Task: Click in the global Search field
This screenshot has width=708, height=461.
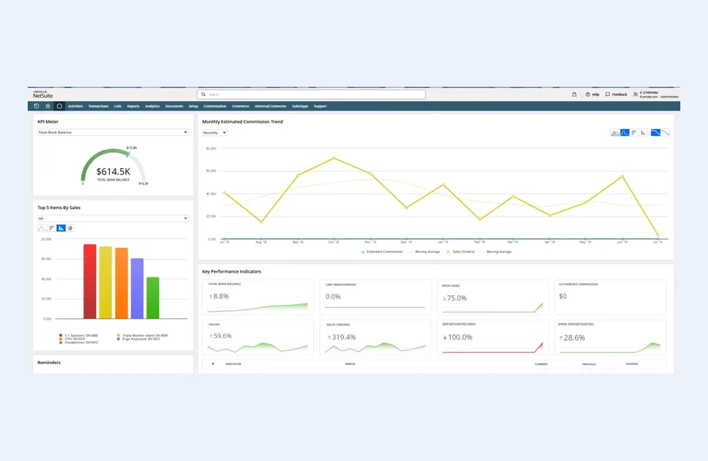Action: [312, 95]
